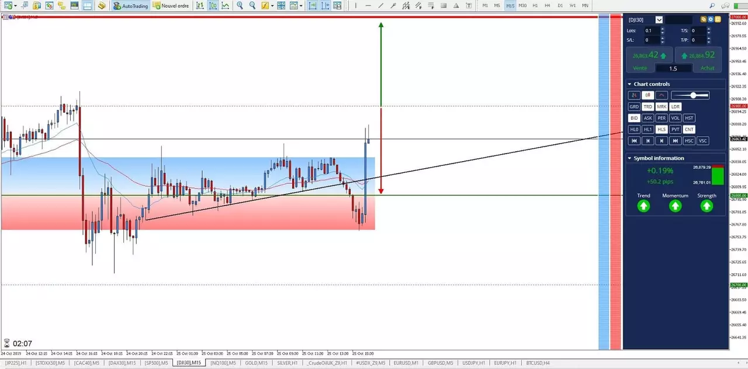Toggle the chart shift icon
The image size is (748, 369).
325,5
